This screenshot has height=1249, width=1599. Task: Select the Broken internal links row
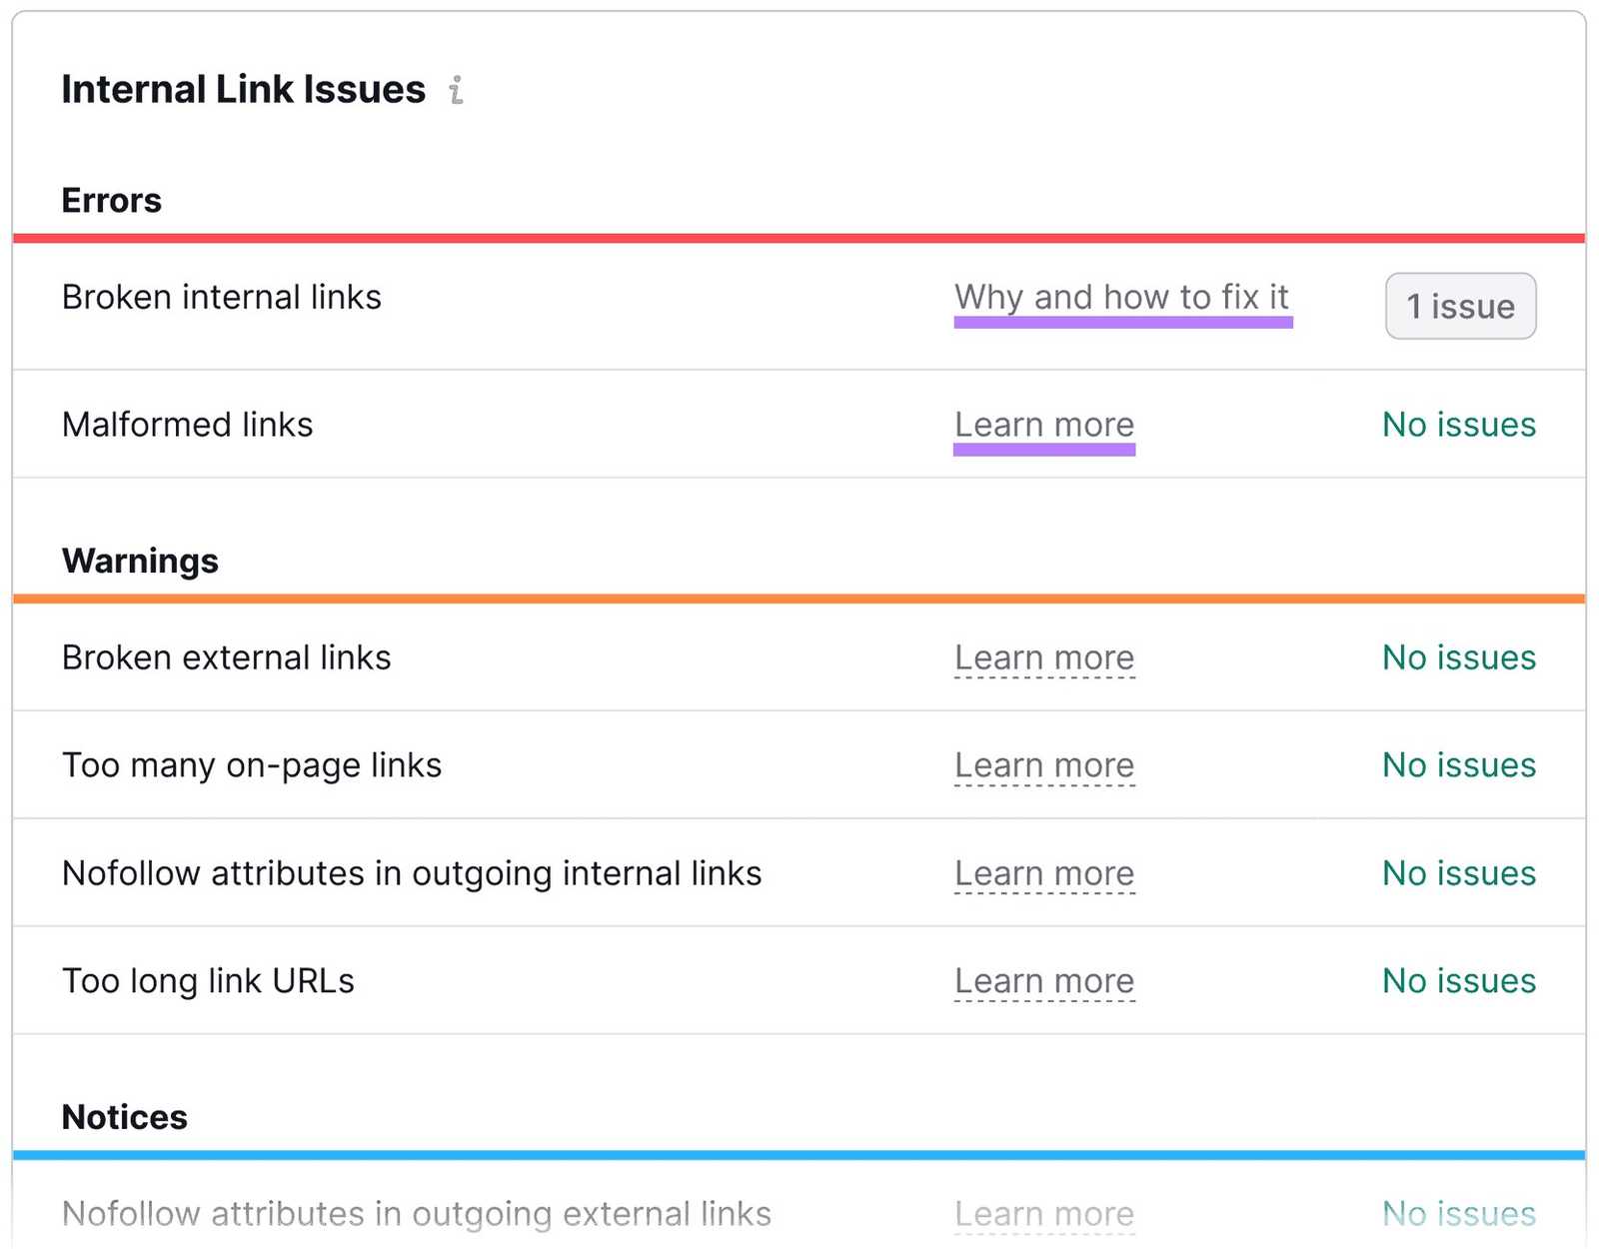(221, 297)
